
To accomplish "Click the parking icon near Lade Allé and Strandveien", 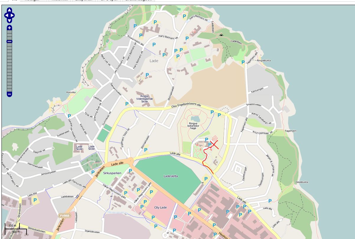I will tap(35, 200).
